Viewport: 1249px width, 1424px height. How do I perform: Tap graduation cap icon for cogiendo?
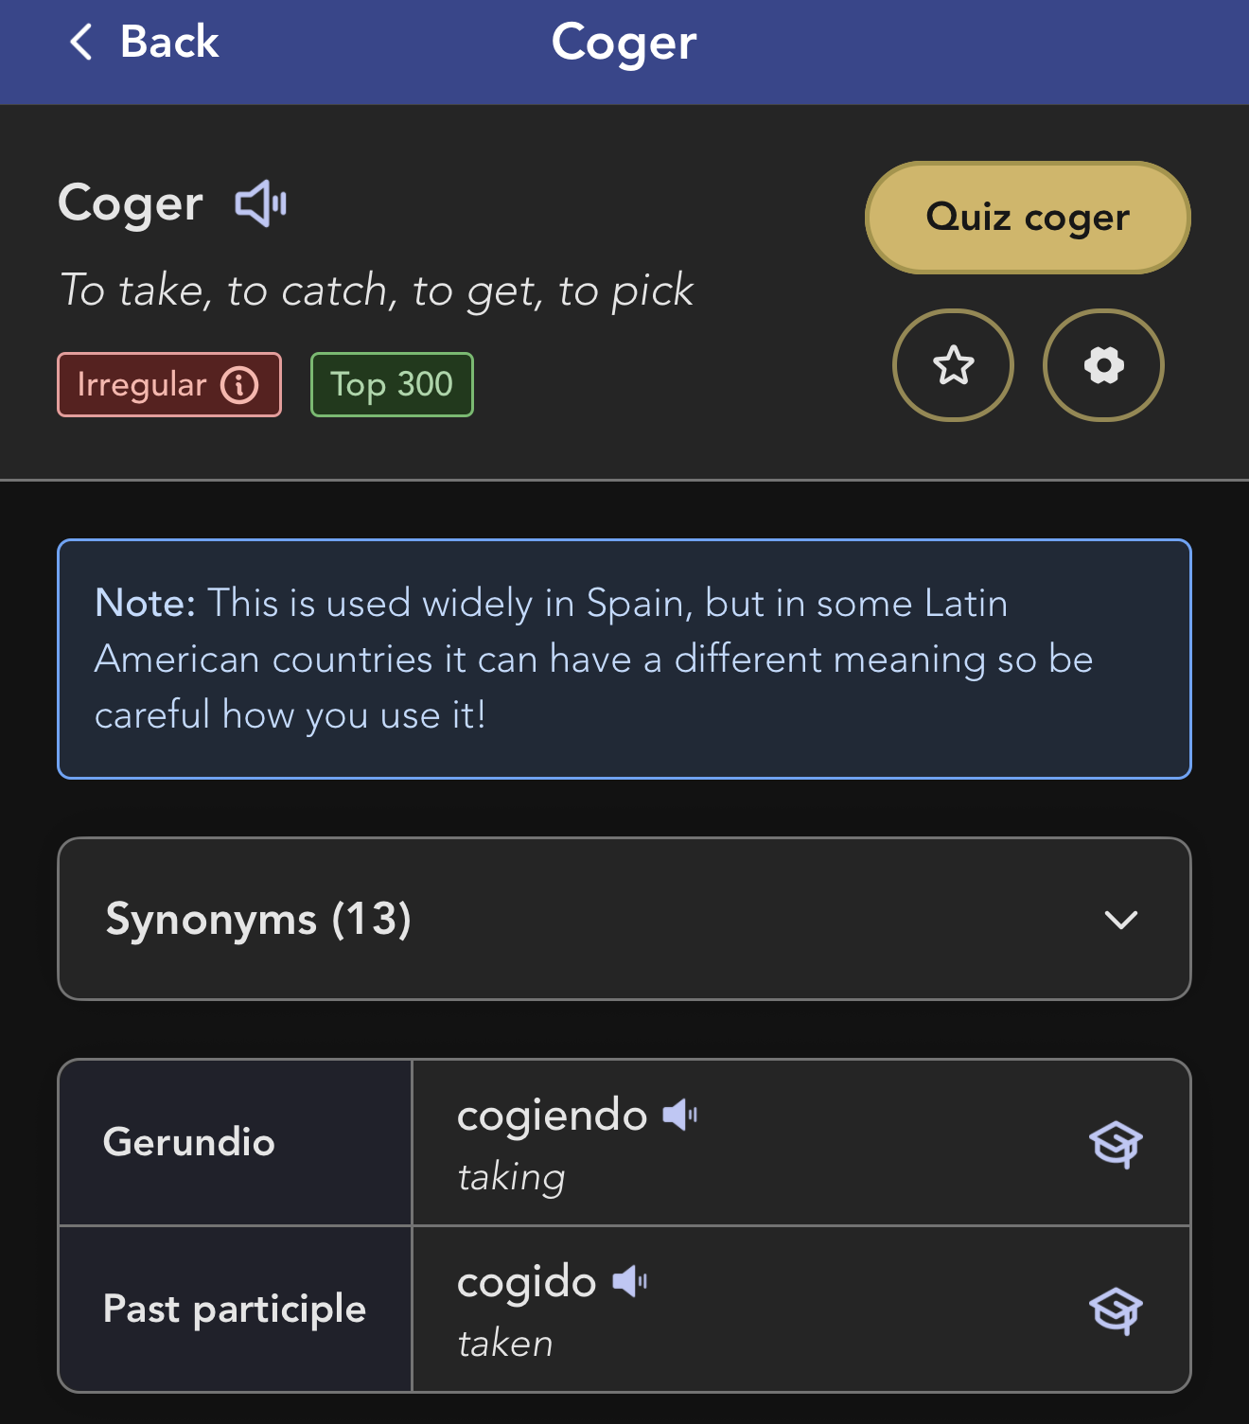coord(1116,1143)
